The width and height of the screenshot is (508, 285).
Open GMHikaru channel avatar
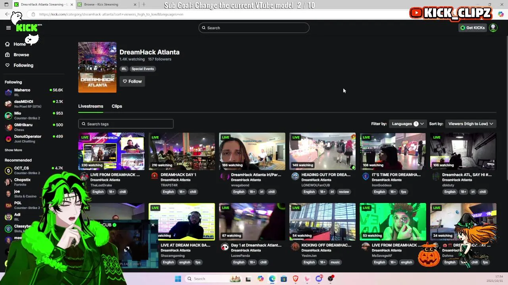[x=8, y=127]
